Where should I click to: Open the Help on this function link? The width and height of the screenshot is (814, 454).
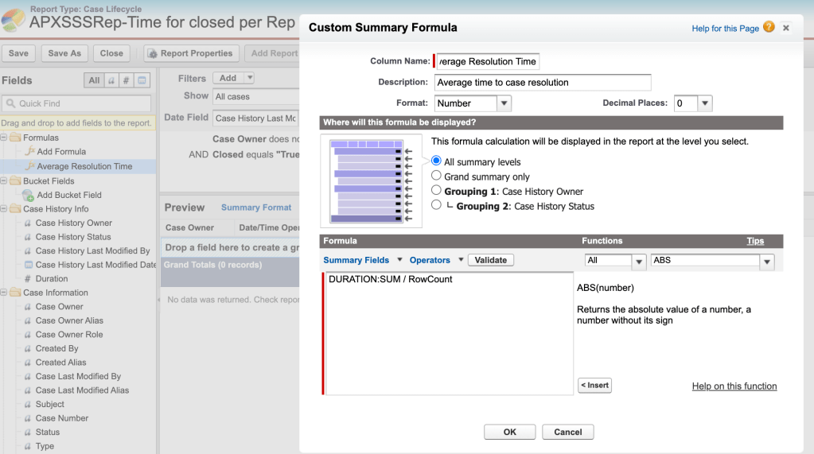[734, 386]
